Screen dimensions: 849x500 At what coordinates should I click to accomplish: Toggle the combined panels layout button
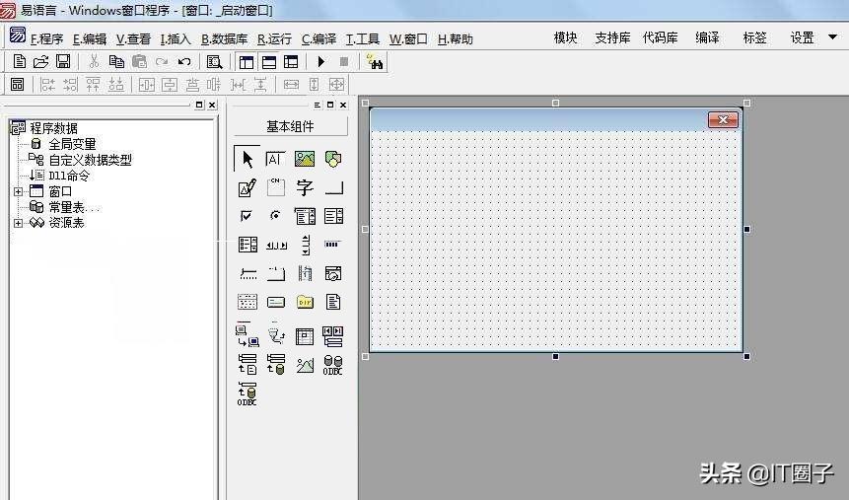(291, 62)
